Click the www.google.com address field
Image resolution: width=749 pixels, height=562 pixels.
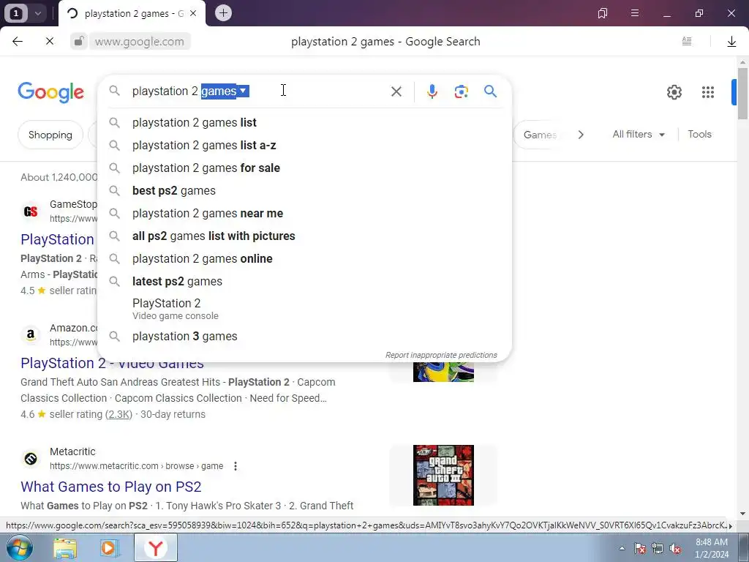coord(140,42)
